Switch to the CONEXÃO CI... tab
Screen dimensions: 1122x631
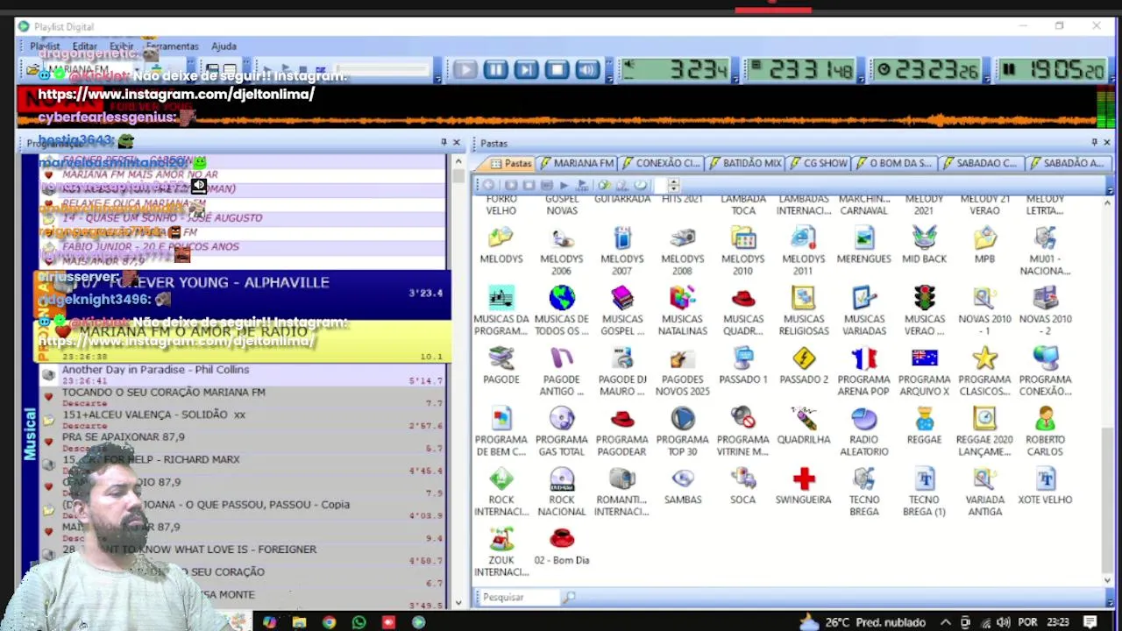(661, 163)
